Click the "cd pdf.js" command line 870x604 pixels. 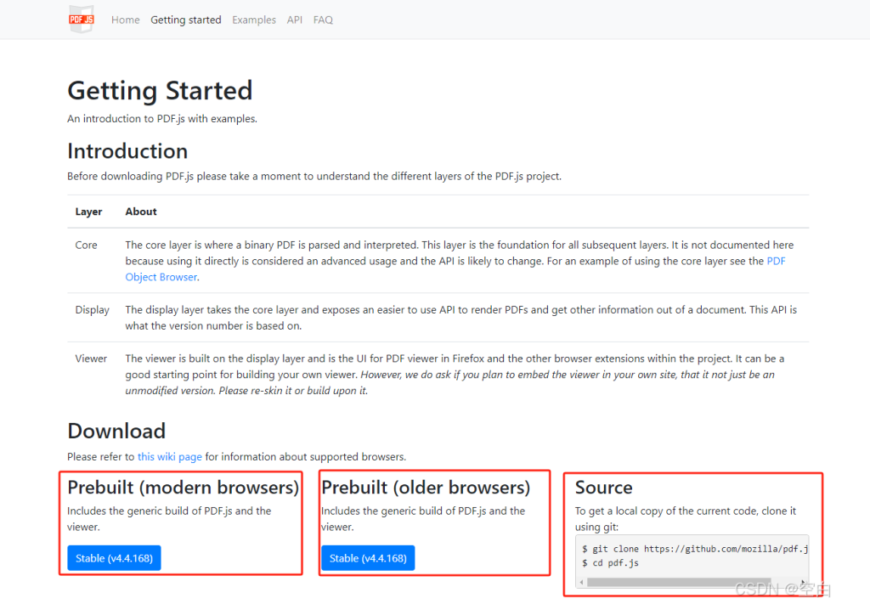pyautogui.click(x=610, y=563)
